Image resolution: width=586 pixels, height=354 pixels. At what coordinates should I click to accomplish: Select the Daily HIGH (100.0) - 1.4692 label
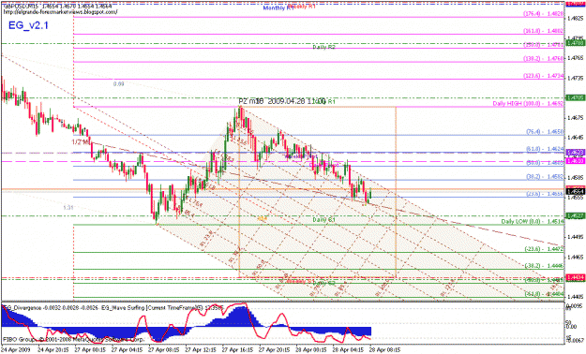click(x=528, y=103)
